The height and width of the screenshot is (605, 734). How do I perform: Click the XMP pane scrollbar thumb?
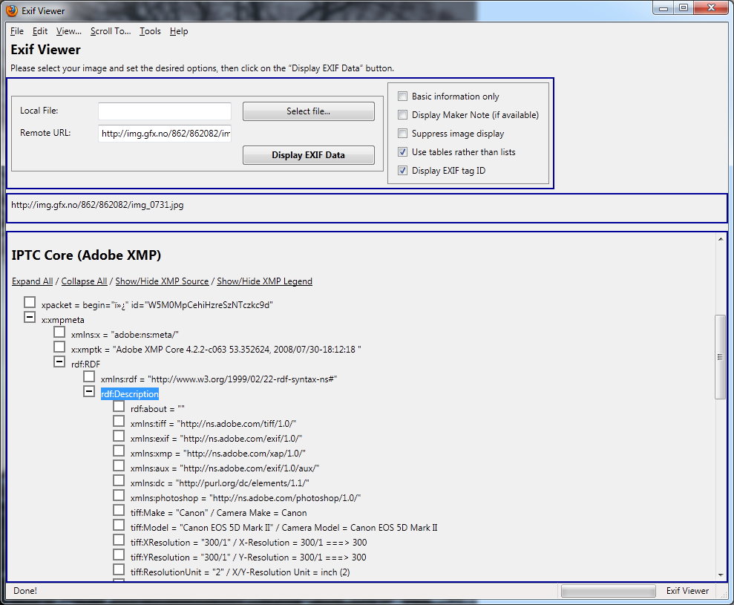tap(720, 357)
